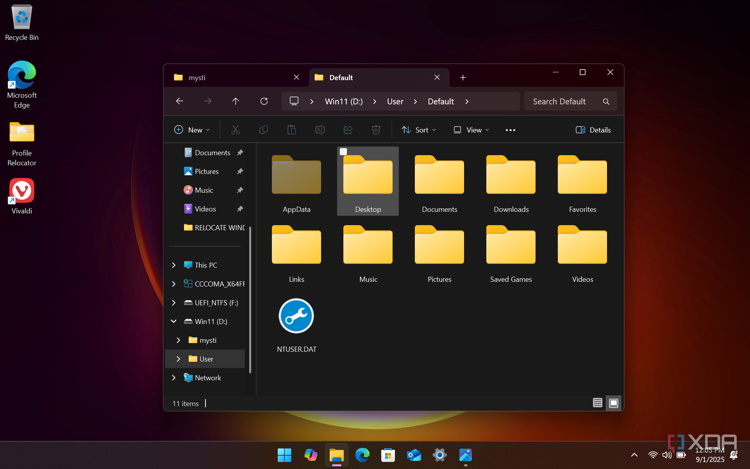Check the Desktop folder selection checkbox
This screenshot has height=469, width=750.
click(343, 152)
